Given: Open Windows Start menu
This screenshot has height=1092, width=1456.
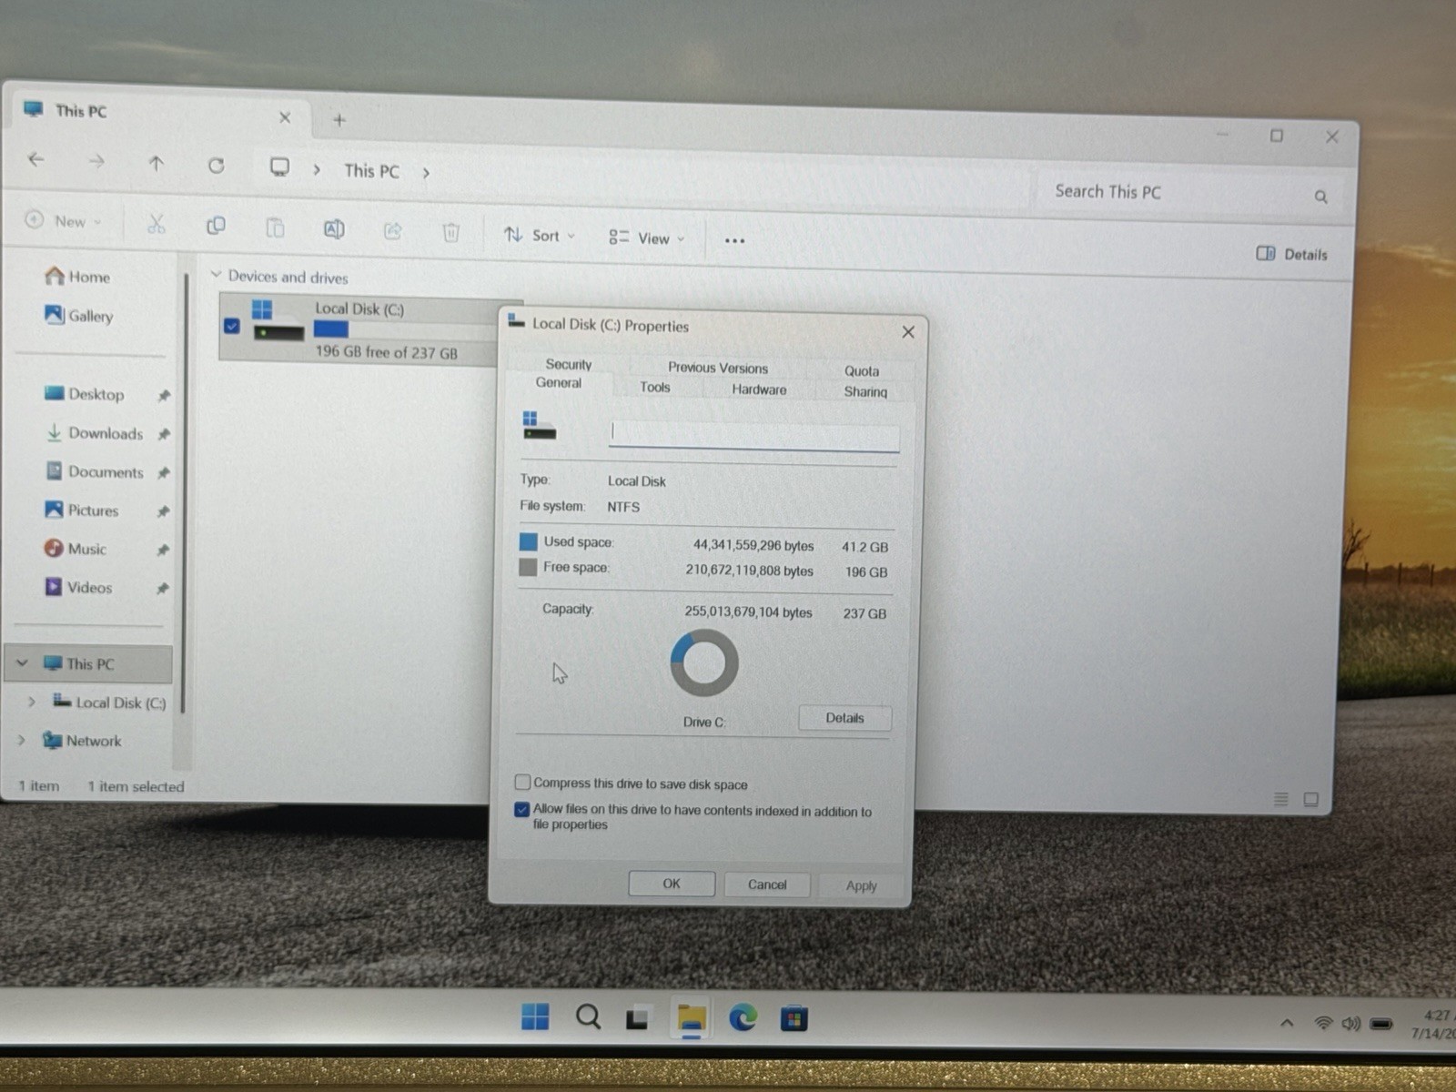Looking at the screenshot, I should [535, 1016].
